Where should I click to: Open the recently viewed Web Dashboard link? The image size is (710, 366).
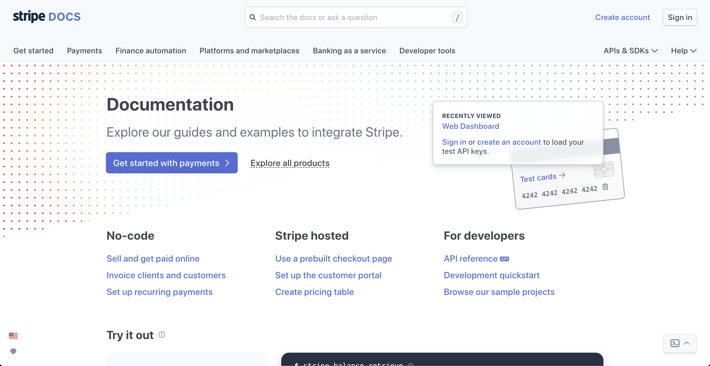point(471,126)
